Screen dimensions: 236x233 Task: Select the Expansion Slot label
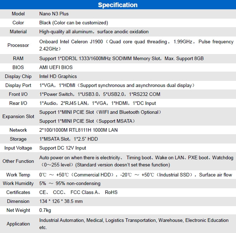coord(18,116)
